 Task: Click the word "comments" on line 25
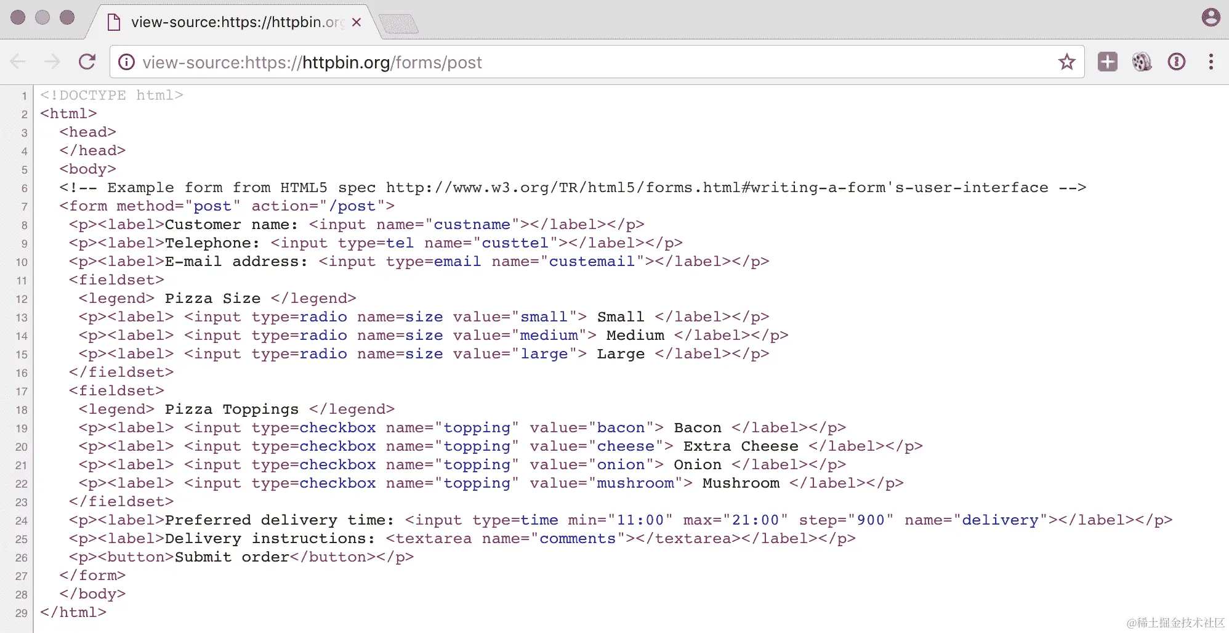[x=578, y=539]
